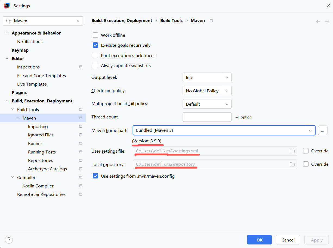Click project-level icon beside Compiler
The image size is (333, 248).
tap(81, 177)
